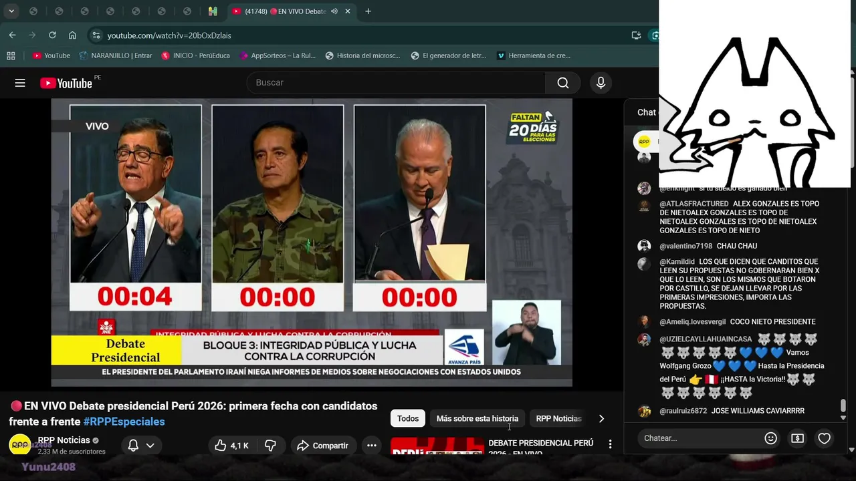The image size is (856, 481).
Task: Open the RPP Noticias channel name
Action: (x=64, y=440)
